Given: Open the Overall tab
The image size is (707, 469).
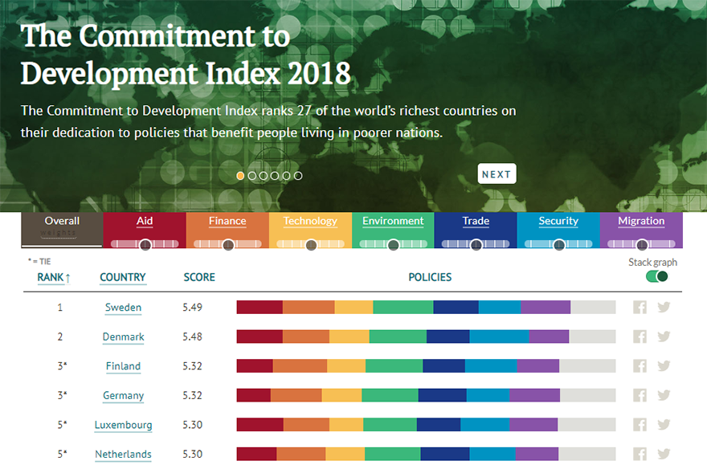Looking at the screenshot, I should (x=62, y=221).
